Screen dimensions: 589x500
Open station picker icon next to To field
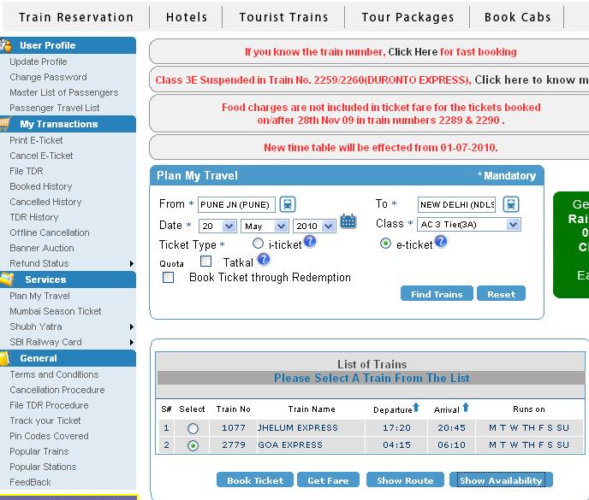(x=511, y=204)
